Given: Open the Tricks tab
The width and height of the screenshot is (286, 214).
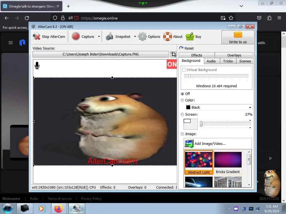Looking at the screenshot, I should point(228,61).
